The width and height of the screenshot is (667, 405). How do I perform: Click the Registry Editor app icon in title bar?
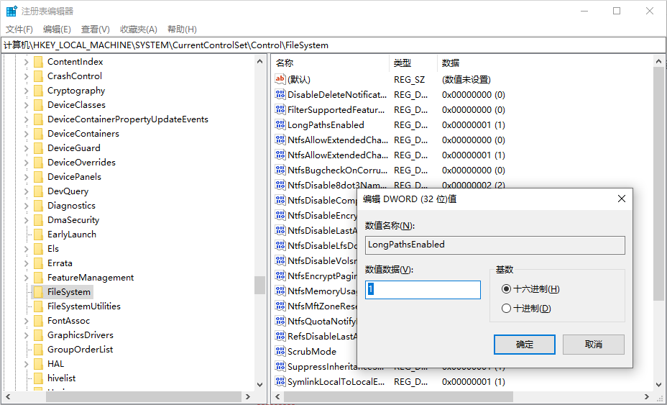pos(11,12)
